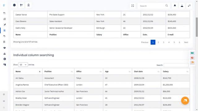Click the header Search input field

[152, 6]
